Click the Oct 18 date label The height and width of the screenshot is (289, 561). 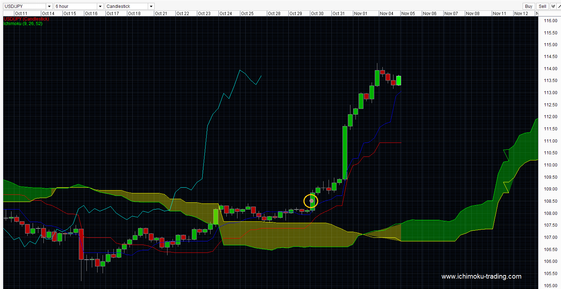(x=134, y=14)
